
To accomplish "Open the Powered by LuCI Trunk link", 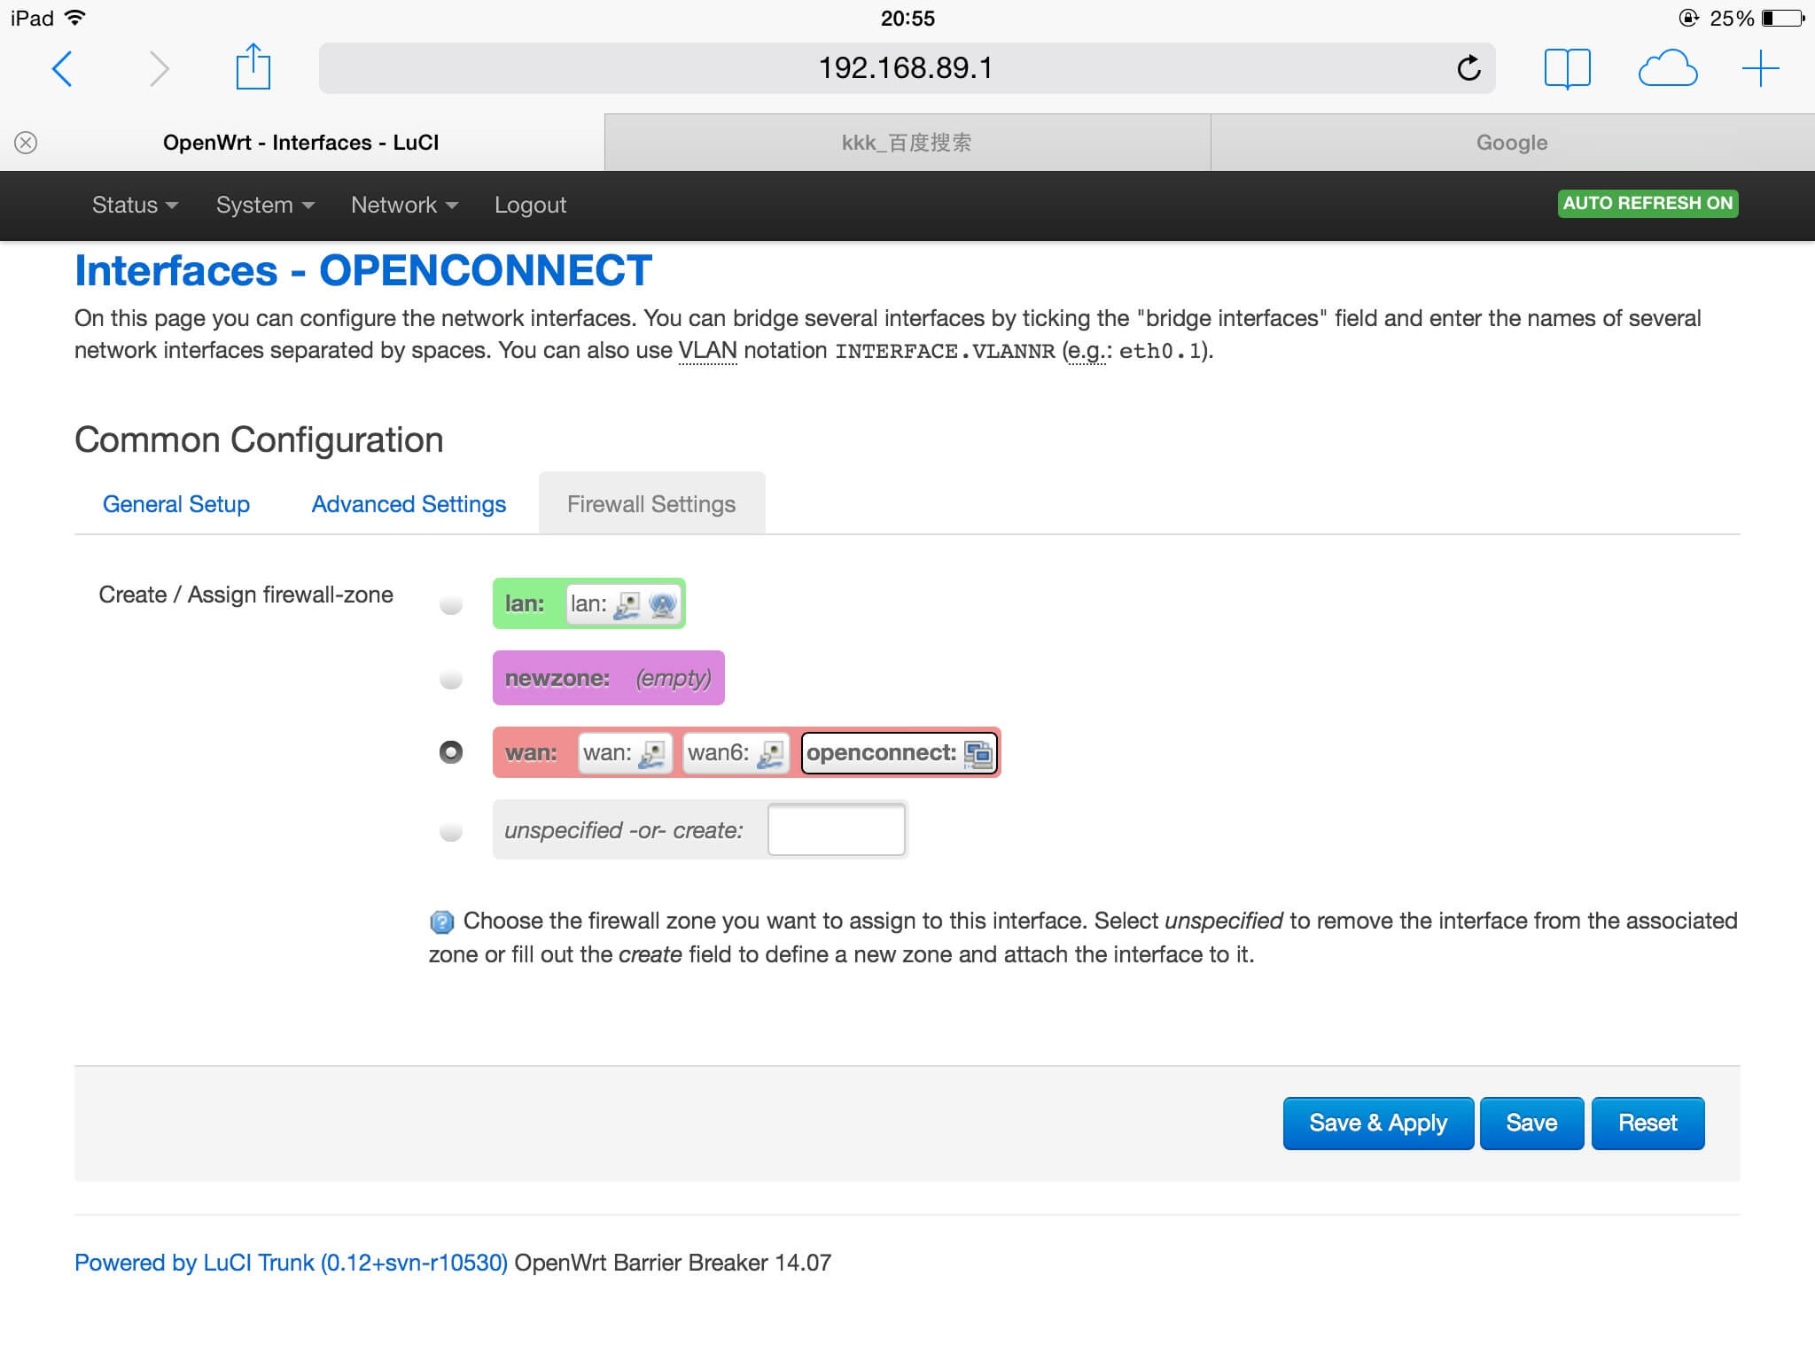I will pos(291,1263).
